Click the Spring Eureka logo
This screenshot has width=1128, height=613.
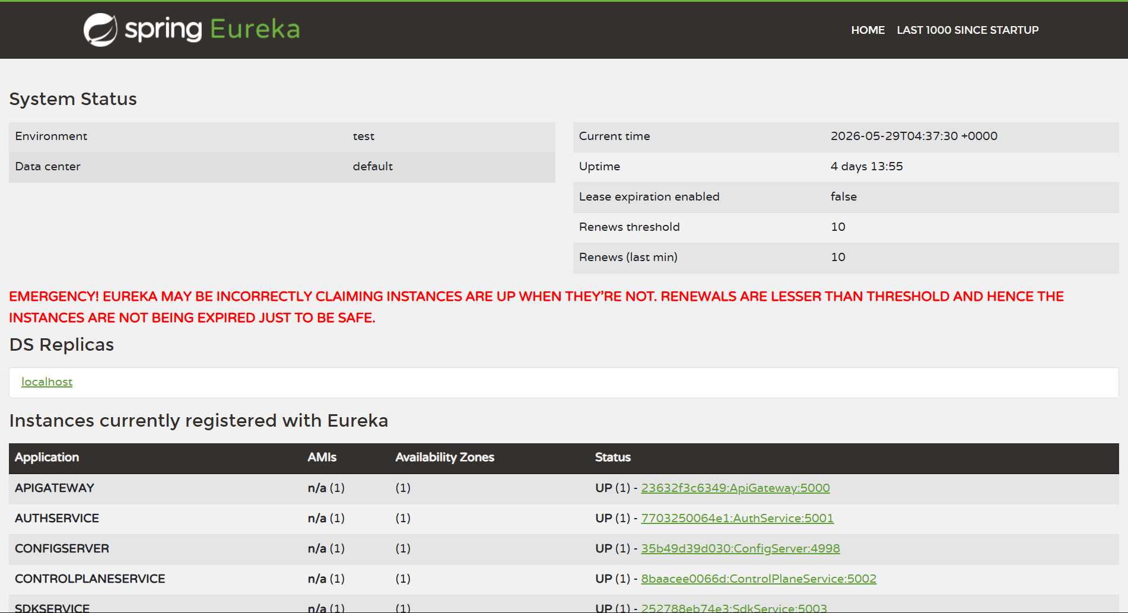coord(192,30)
